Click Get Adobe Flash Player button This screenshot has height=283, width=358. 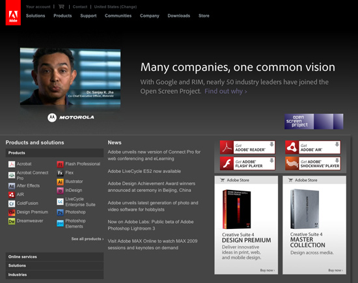[x=247, y=164]
